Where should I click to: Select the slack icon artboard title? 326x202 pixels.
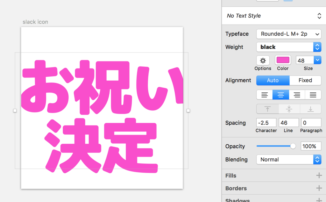click(35, 22)
